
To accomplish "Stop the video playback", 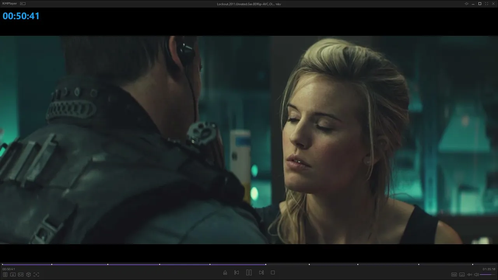I will [x=273, y=273].
